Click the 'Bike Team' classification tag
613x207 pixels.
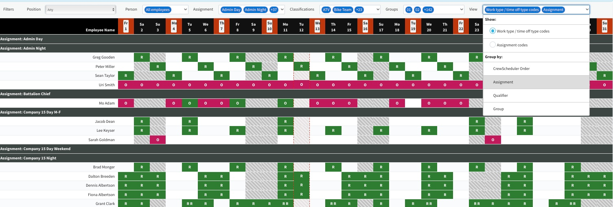tap(342, 9)
